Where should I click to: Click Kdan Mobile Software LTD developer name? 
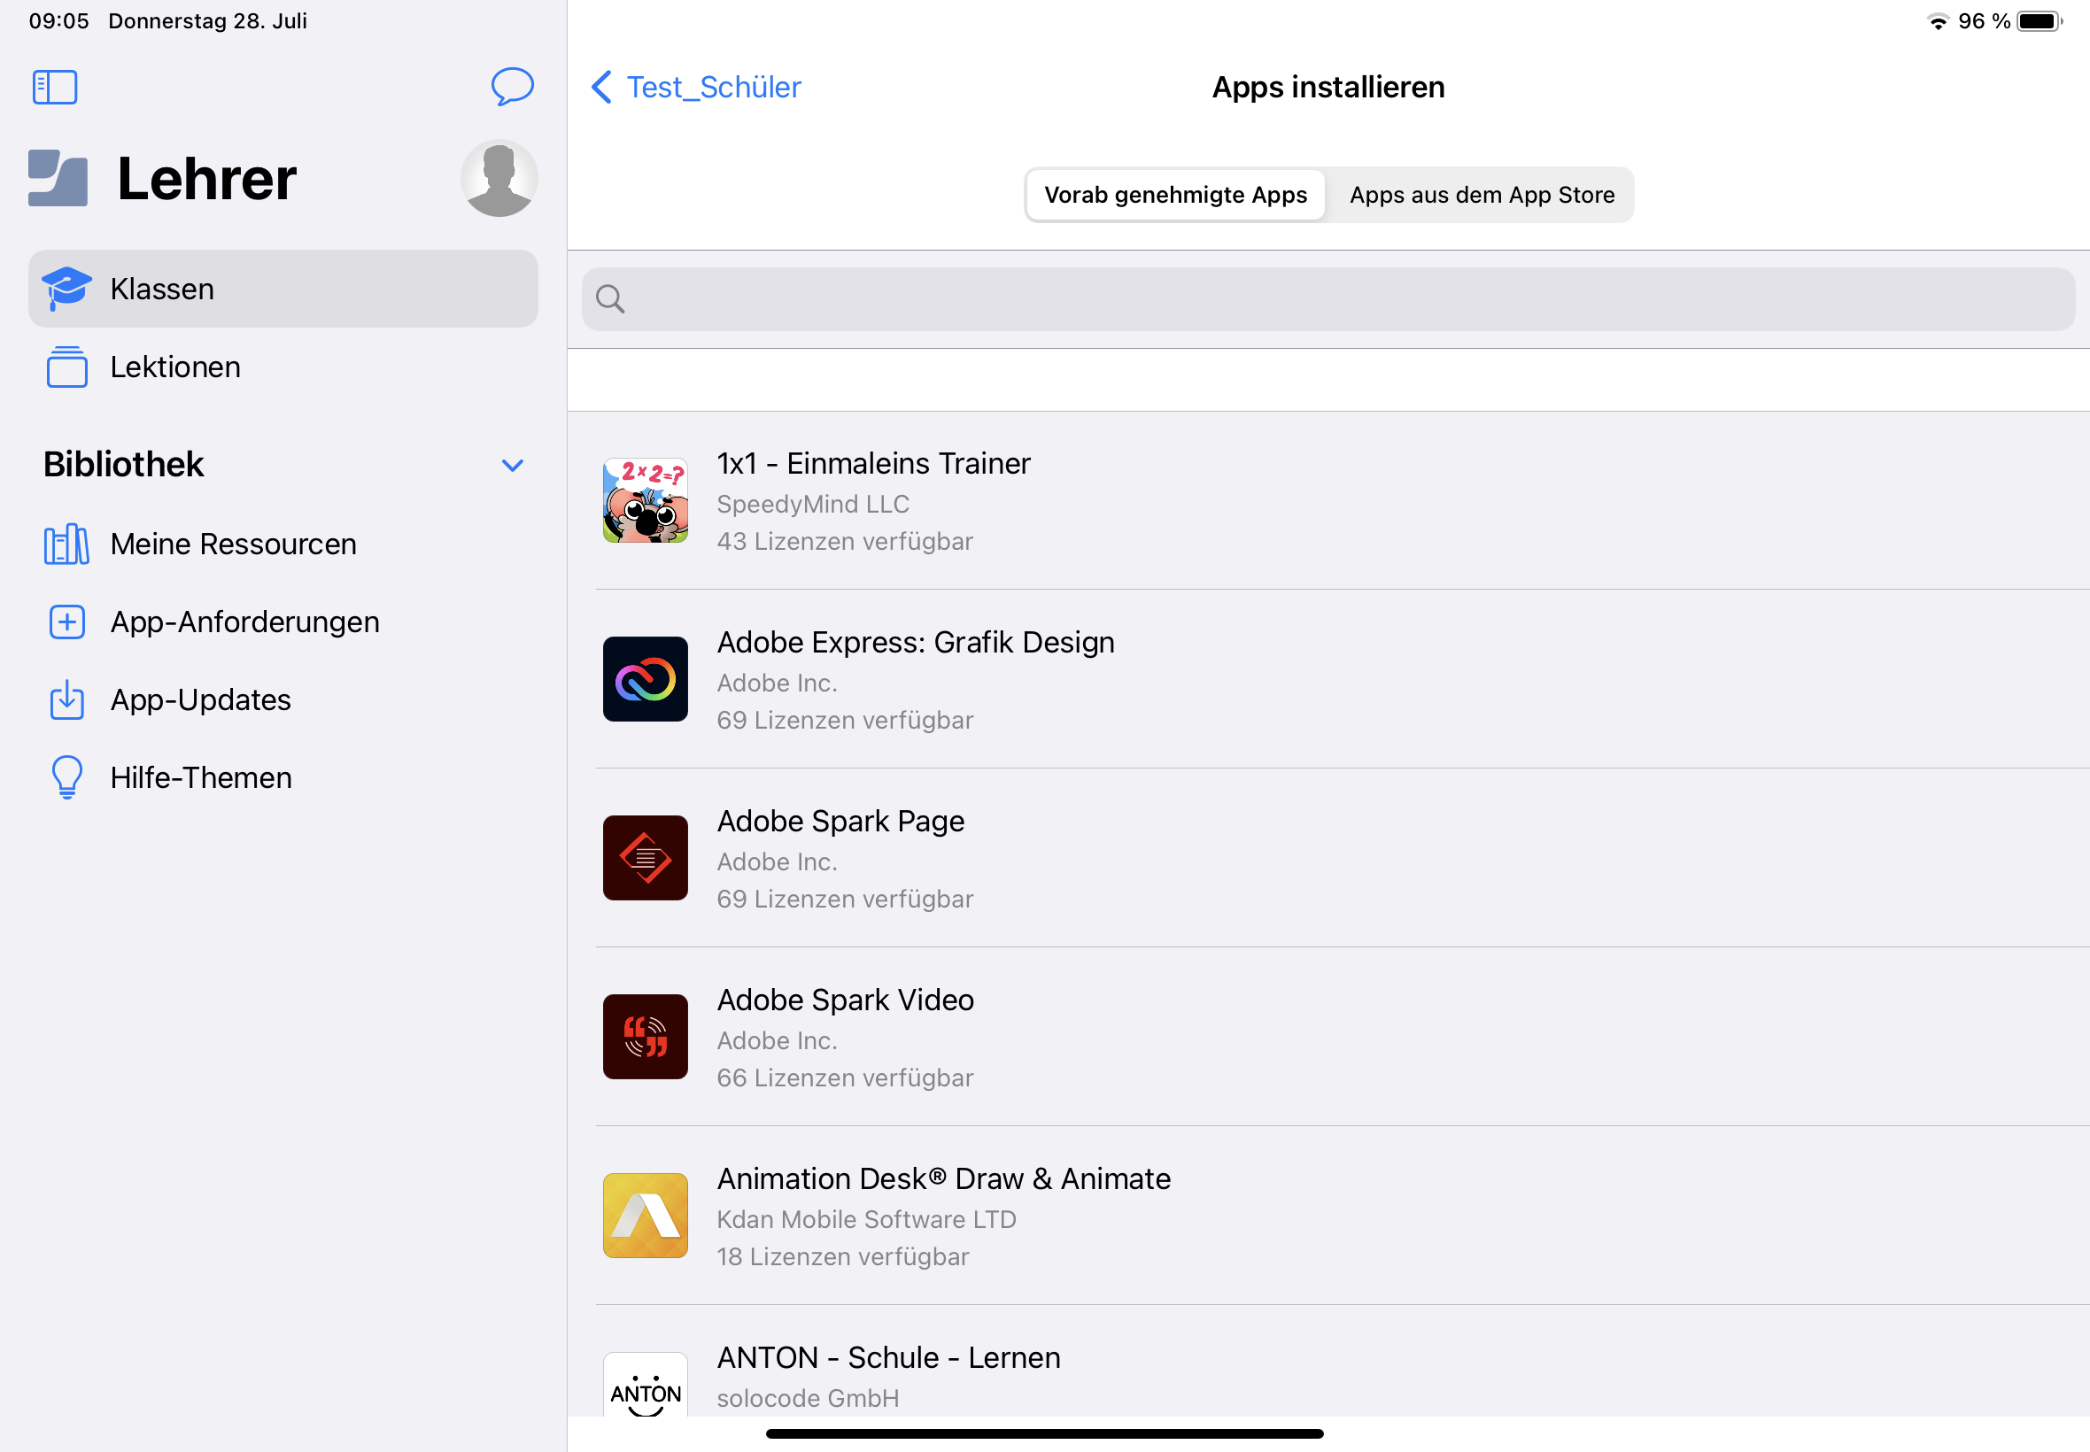click(x=866, y=1219)
